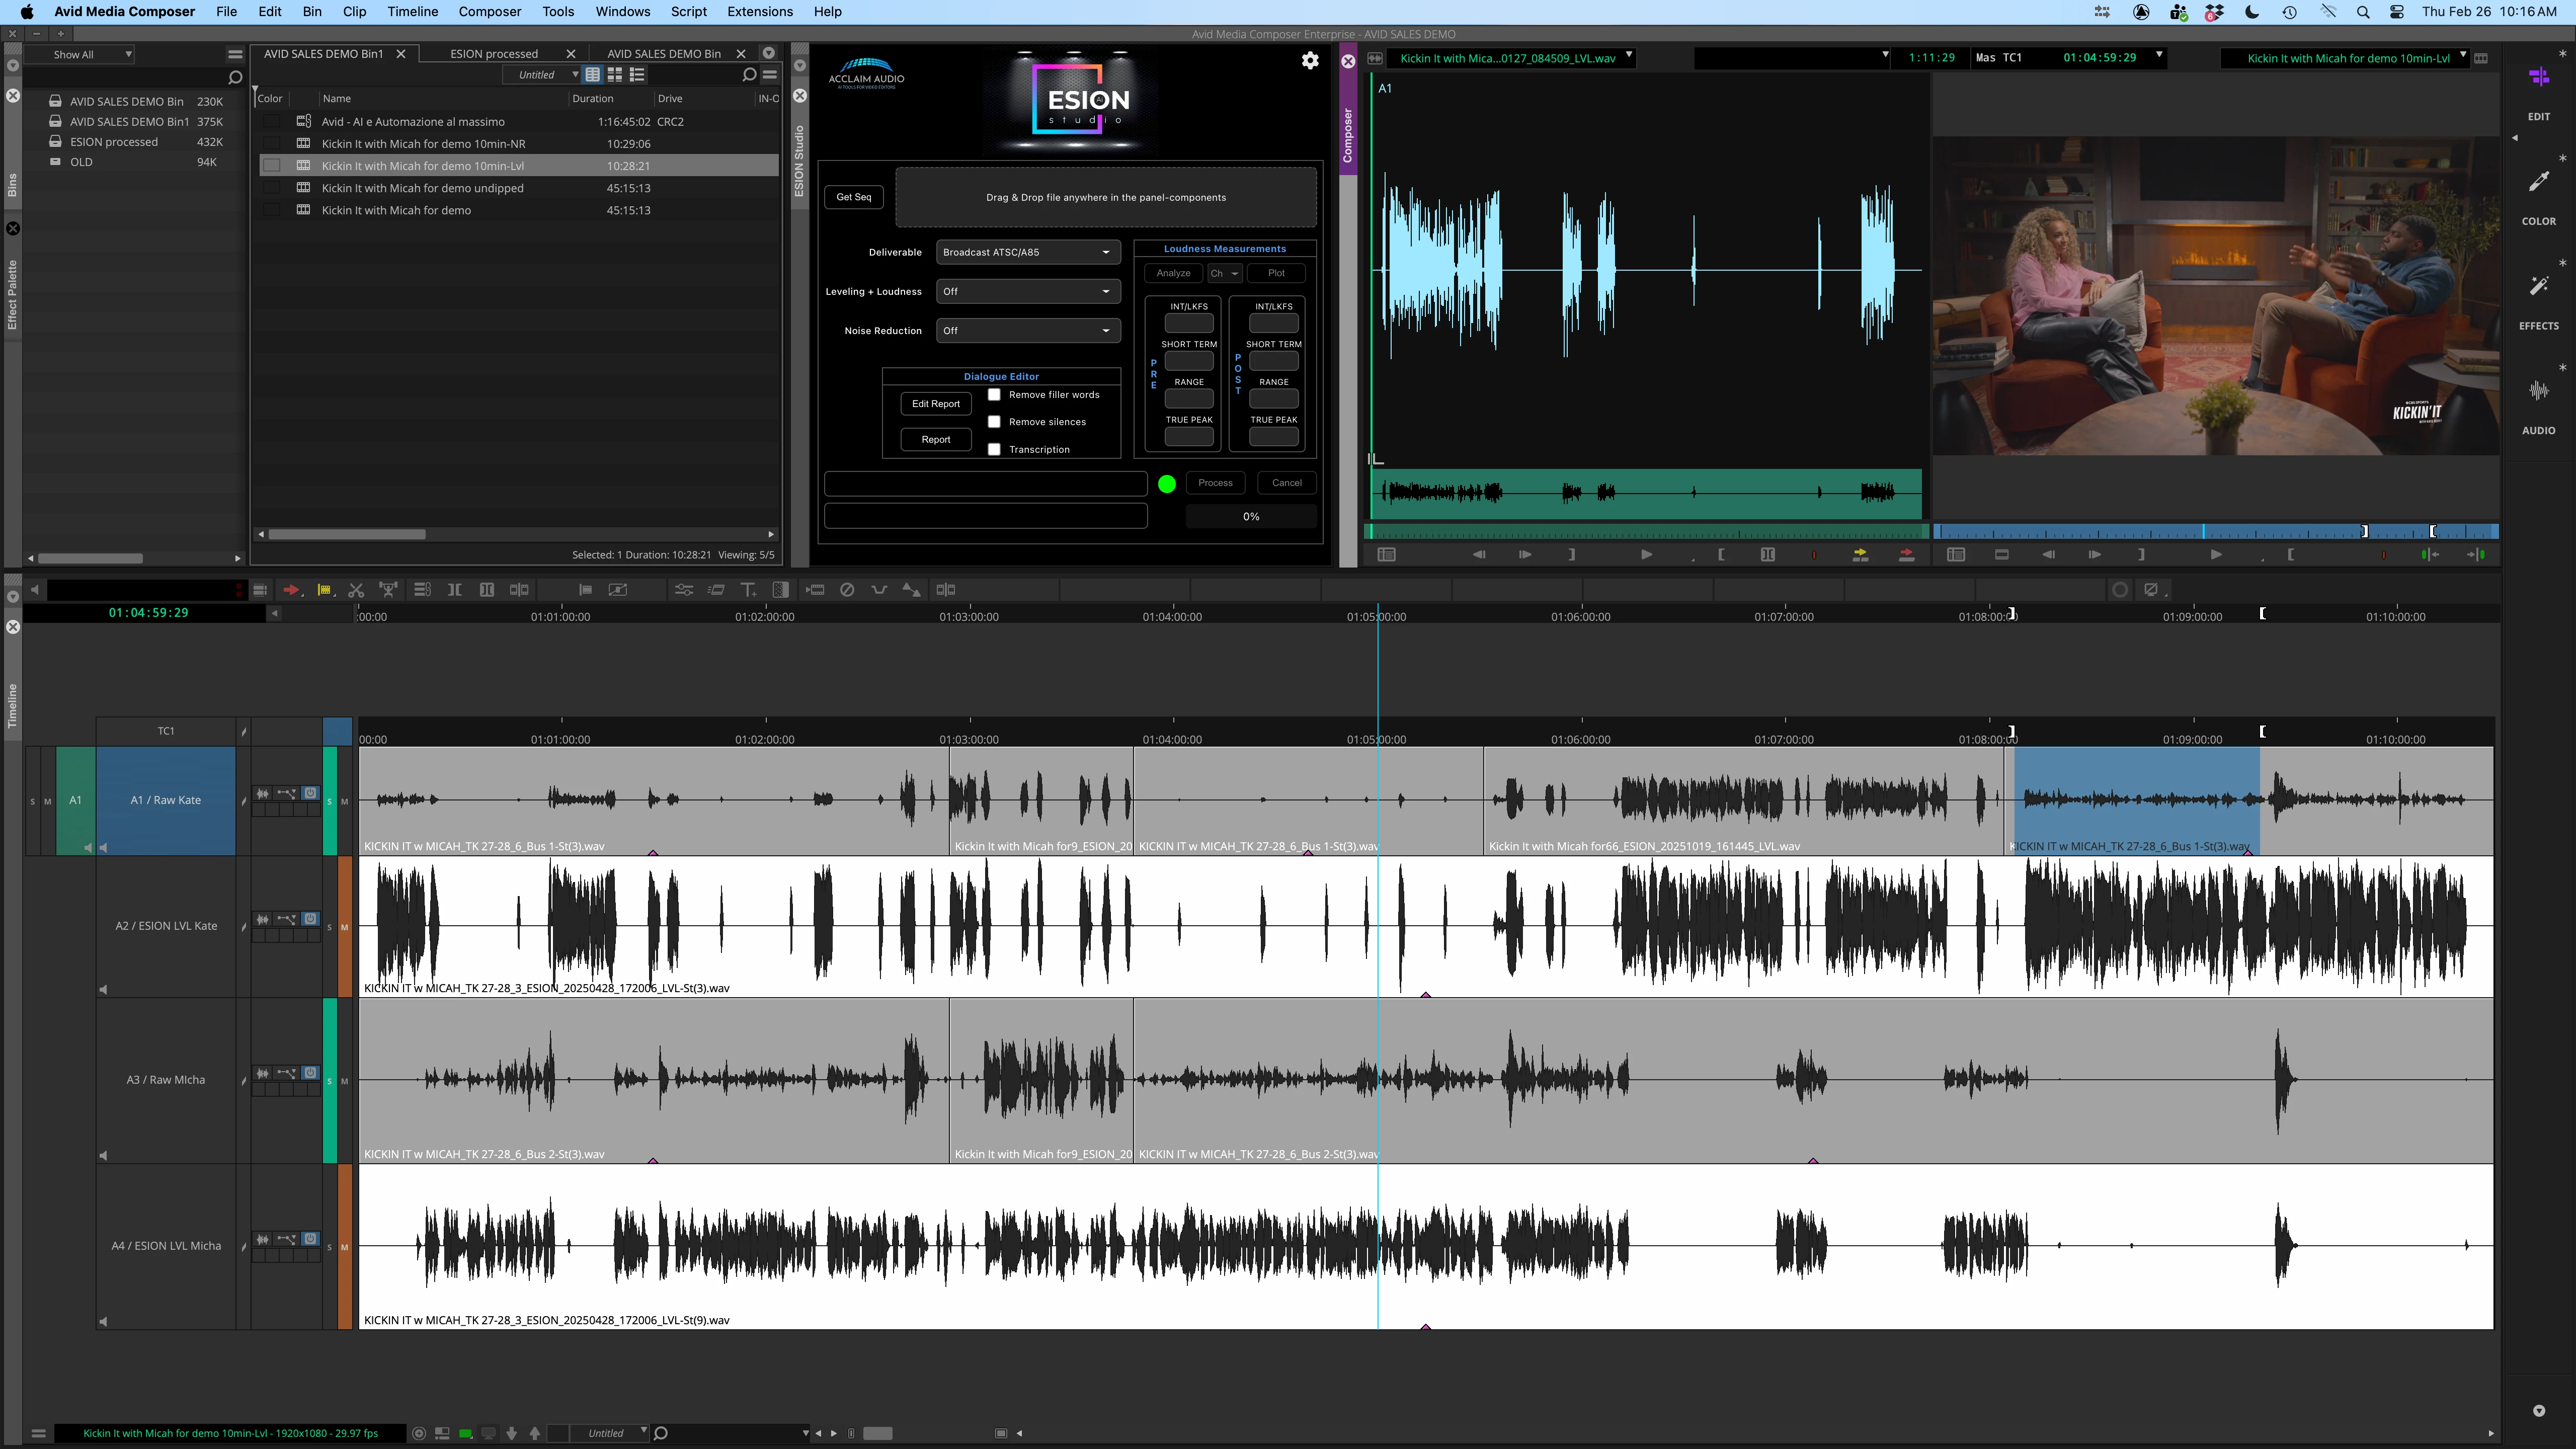Open the Timeline menu in menu bar
The height and width of the screenshot is (1449, 2576).
412,12
